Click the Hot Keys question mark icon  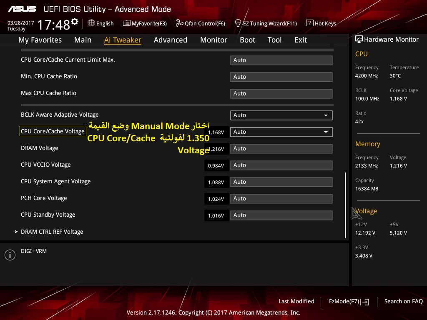[x=310, y=23]
